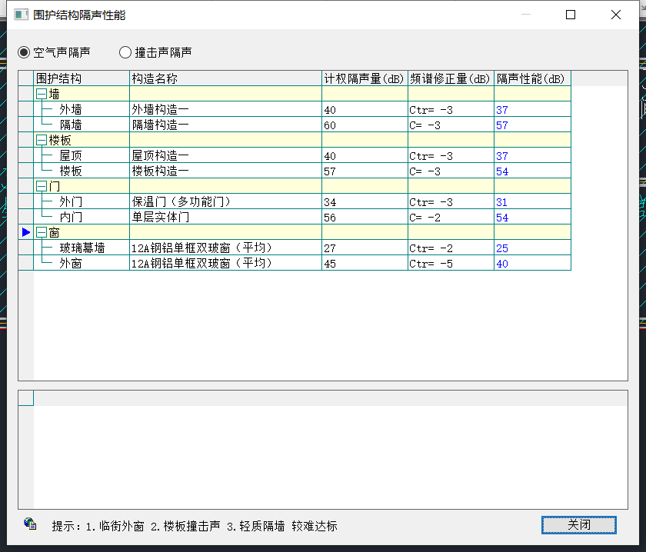The image size is (646, 552).
Task: Select the 撞击声隔声 radio button
Action: [125, 52]
